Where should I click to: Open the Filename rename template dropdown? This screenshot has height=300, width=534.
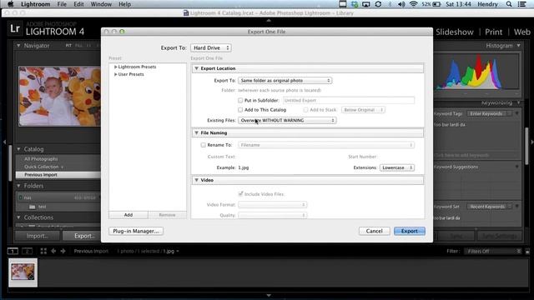[x=326, y=145]
